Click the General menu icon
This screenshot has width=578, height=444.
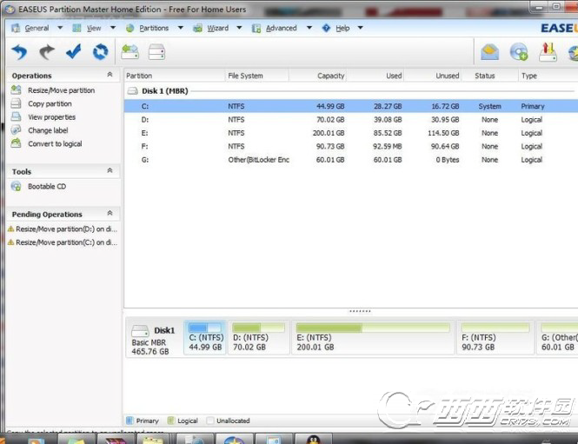click(15, 28)
